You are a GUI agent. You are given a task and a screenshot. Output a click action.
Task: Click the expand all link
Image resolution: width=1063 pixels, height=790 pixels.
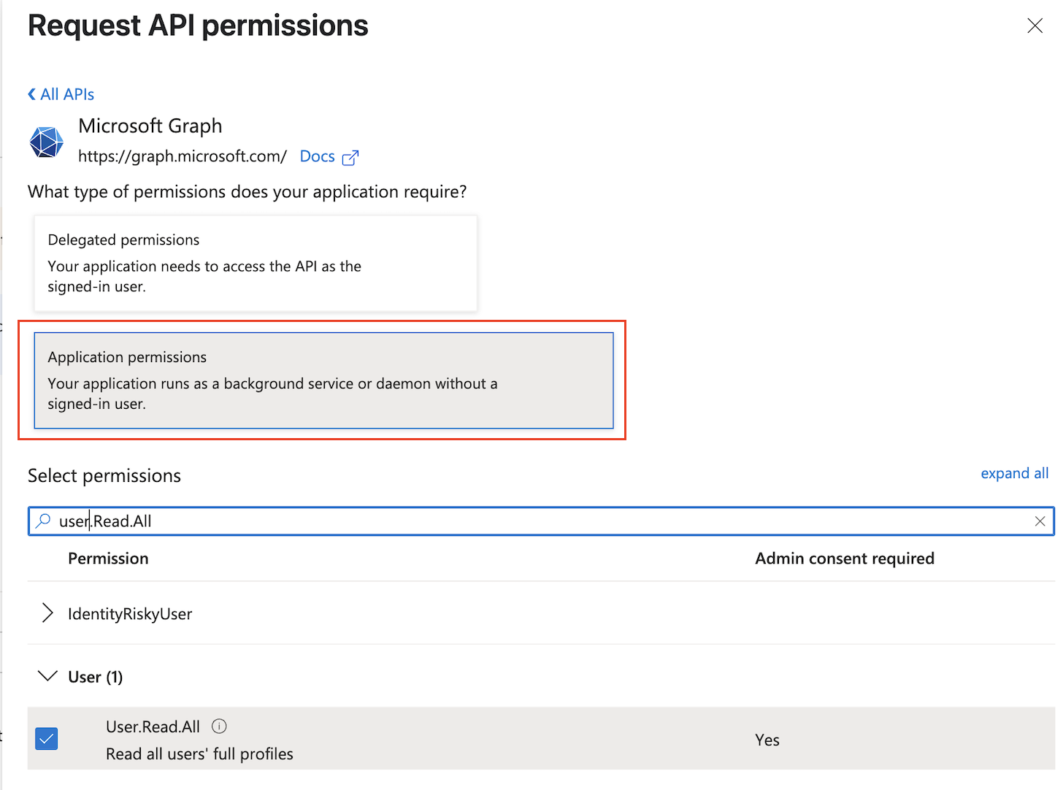pos(1014,473)
